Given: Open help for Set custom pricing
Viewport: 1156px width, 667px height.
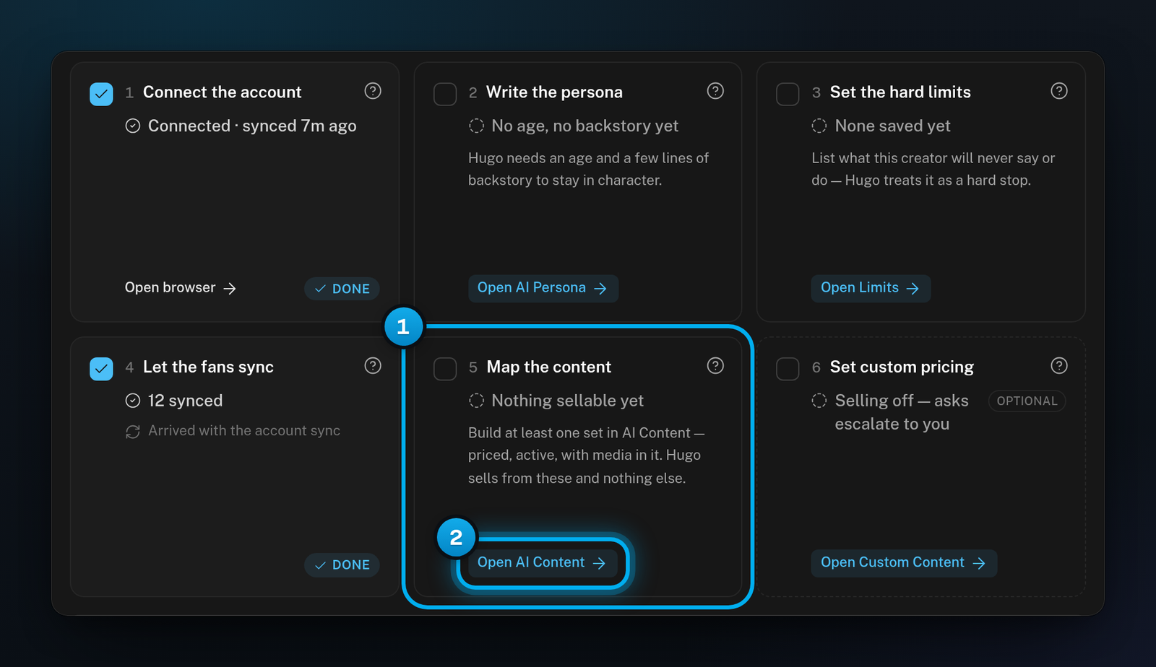Looking at the screenshot, I should coord(1059,366).
